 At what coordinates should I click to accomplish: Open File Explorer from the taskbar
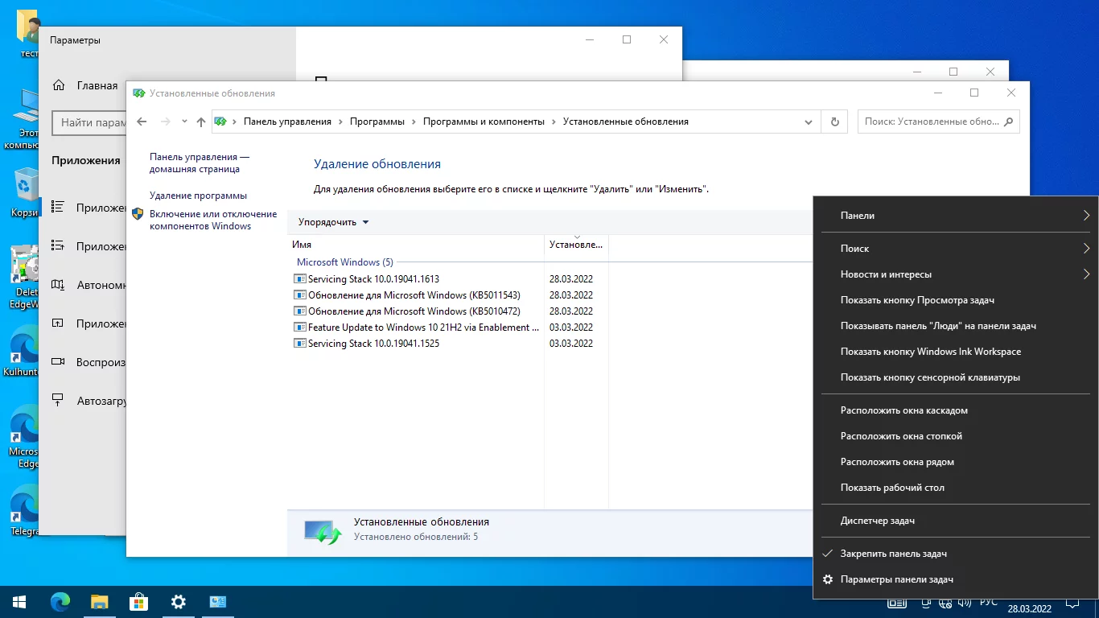99,601
